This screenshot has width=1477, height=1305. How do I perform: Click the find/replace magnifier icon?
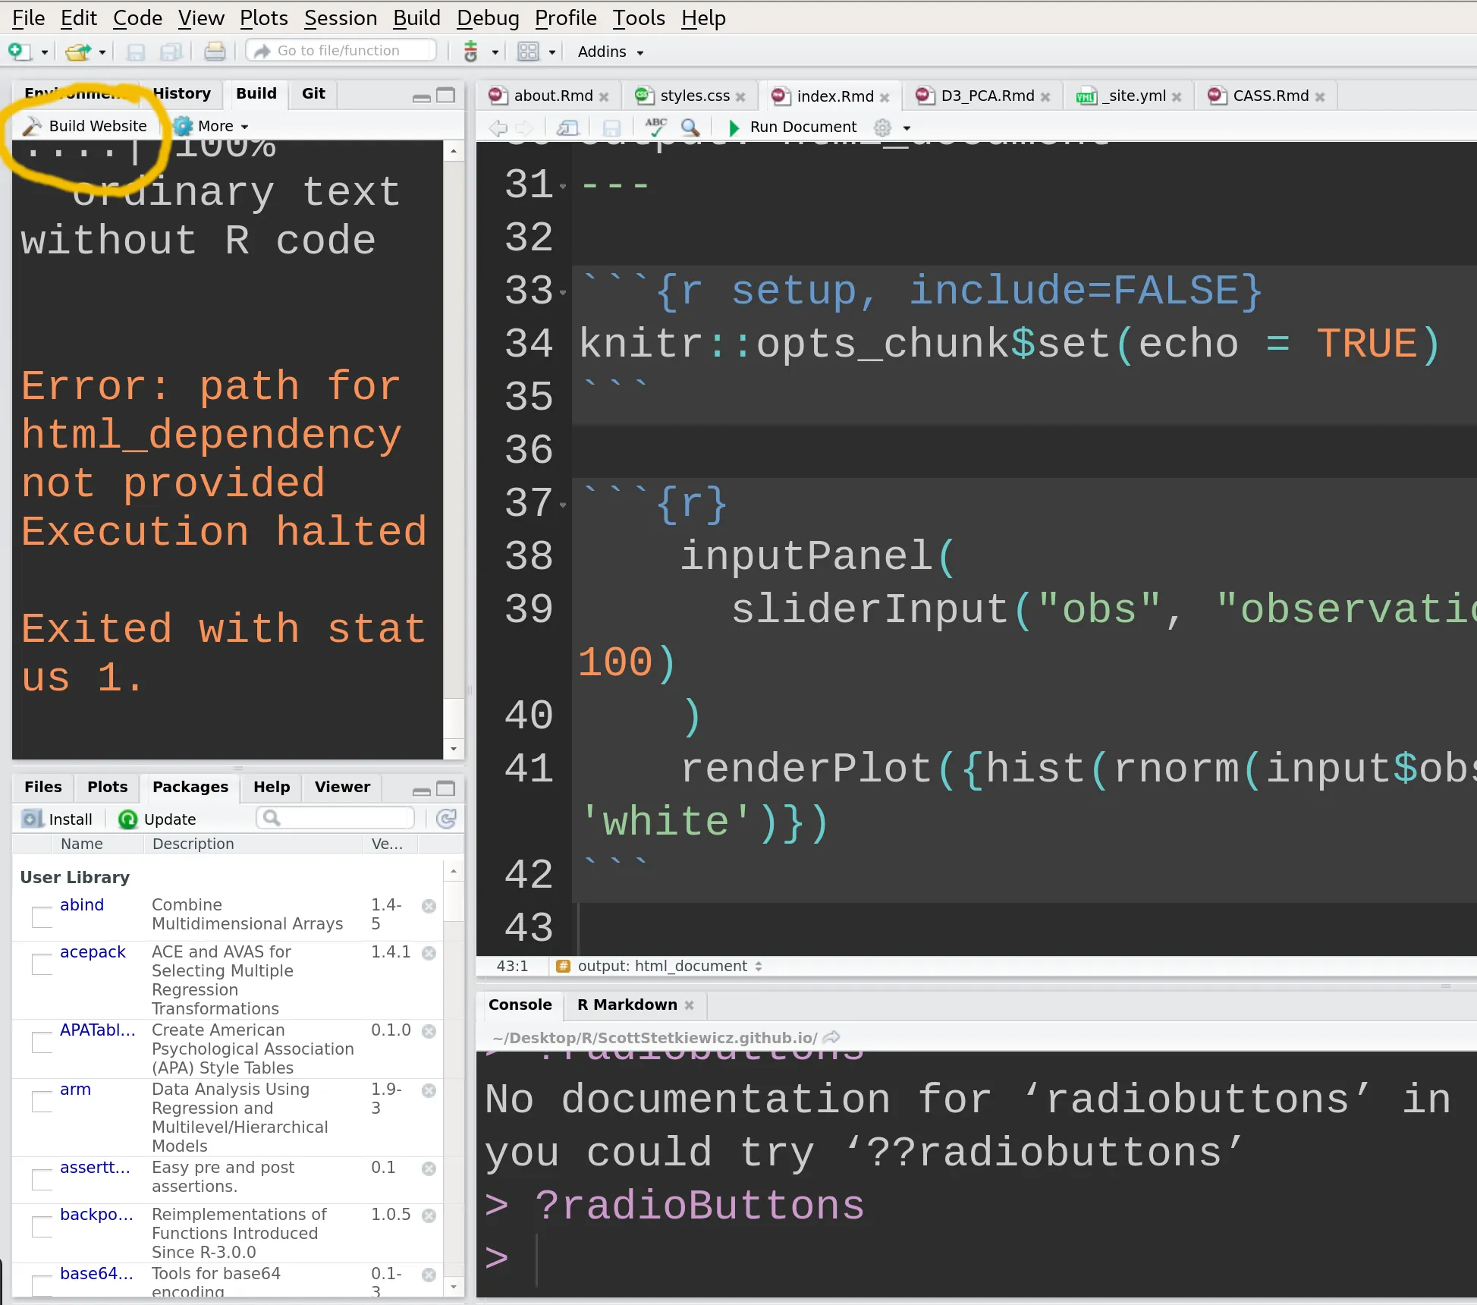pyautogui.click(x=690, y=127)
